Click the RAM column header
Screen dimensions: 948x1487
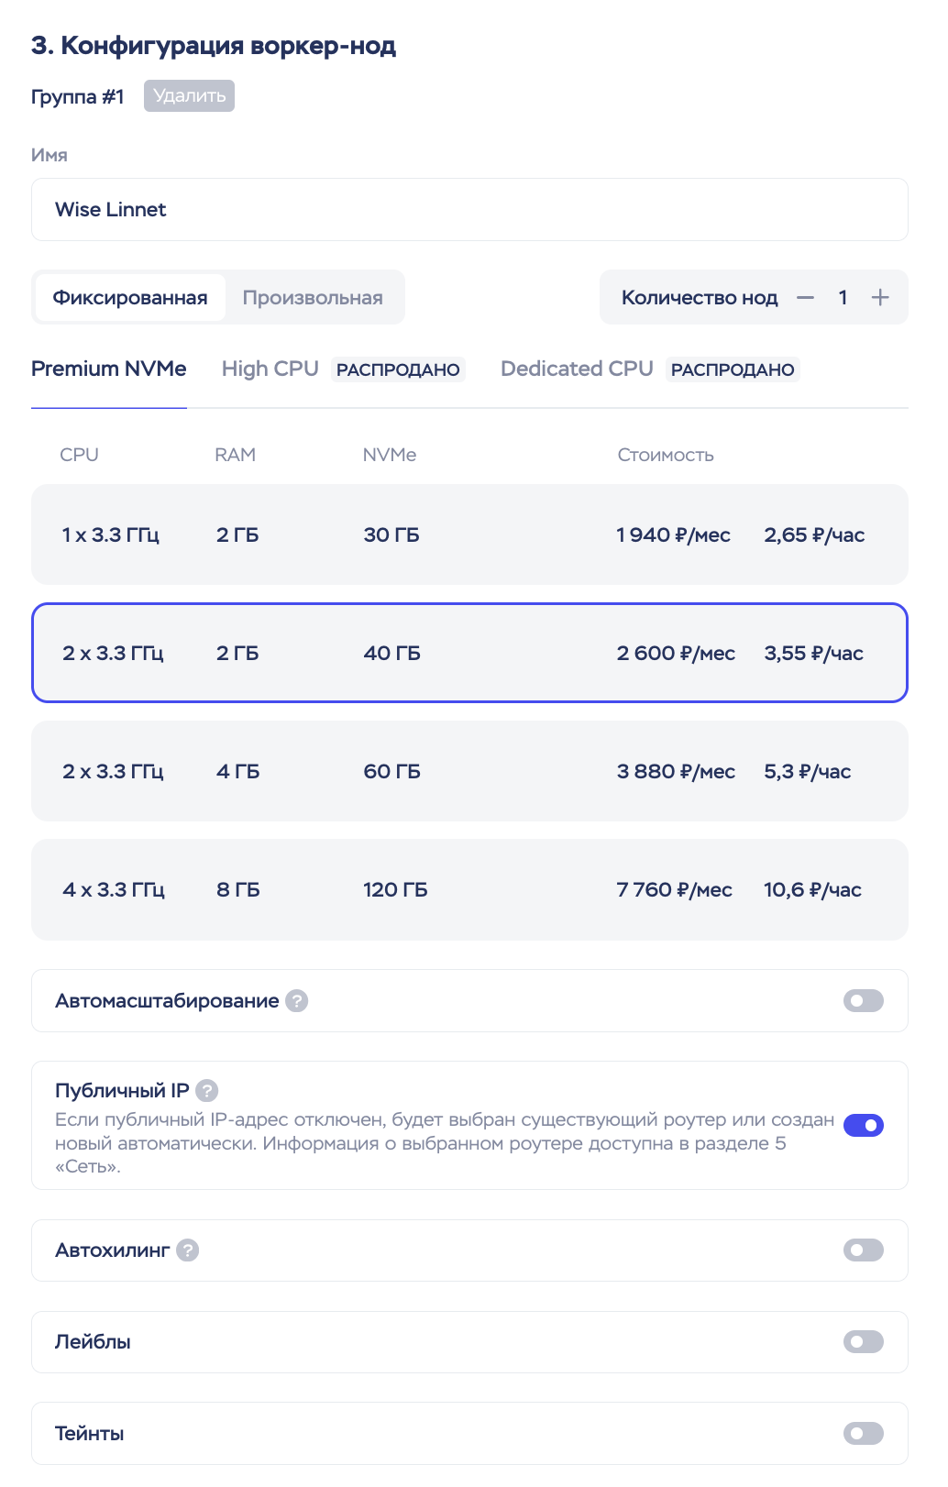(x=236, y=455)
